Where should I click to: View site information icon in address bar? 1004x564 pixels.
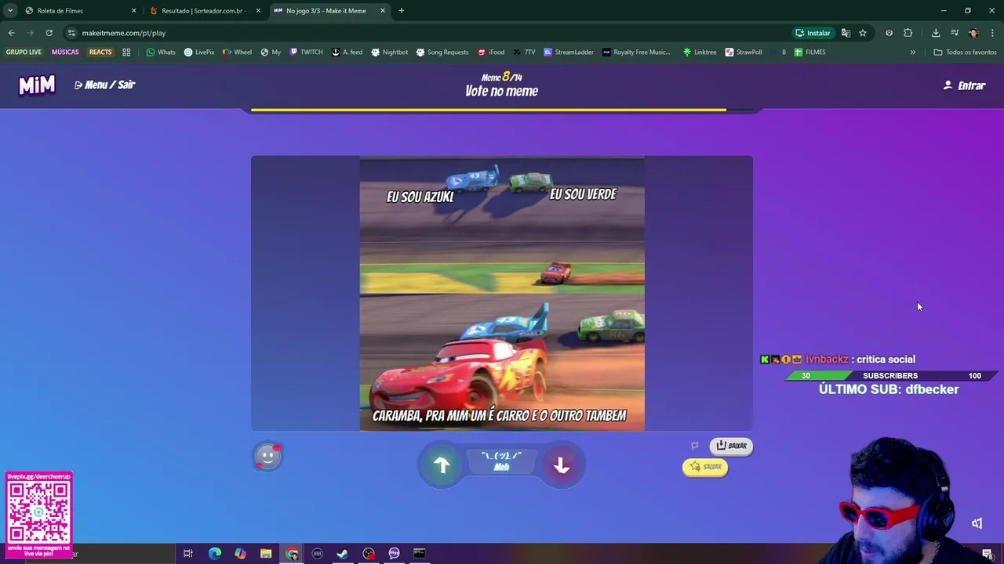click(71, 33)
